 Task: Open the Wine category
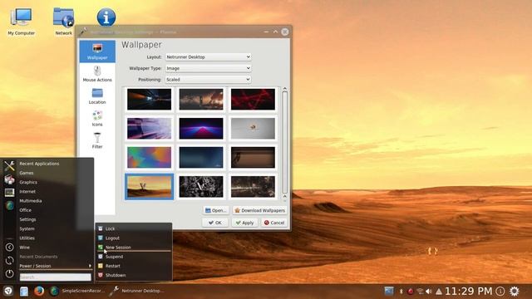tap(24, 248)
